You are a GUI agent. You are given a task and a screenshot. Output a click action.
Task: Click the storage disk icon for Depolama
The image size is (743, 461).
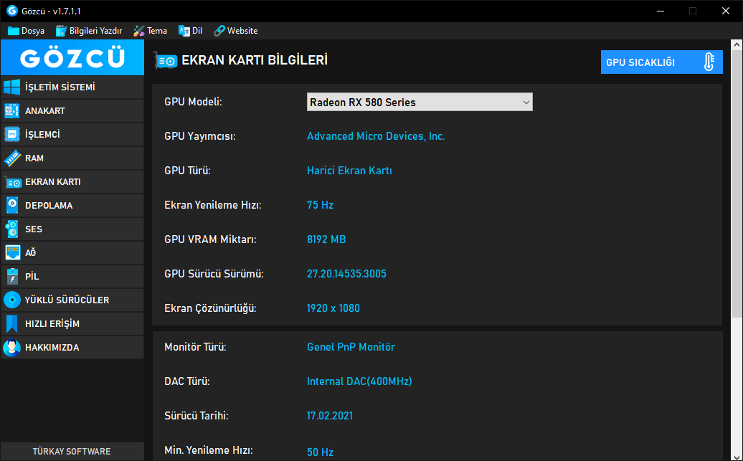click(11, 206)
